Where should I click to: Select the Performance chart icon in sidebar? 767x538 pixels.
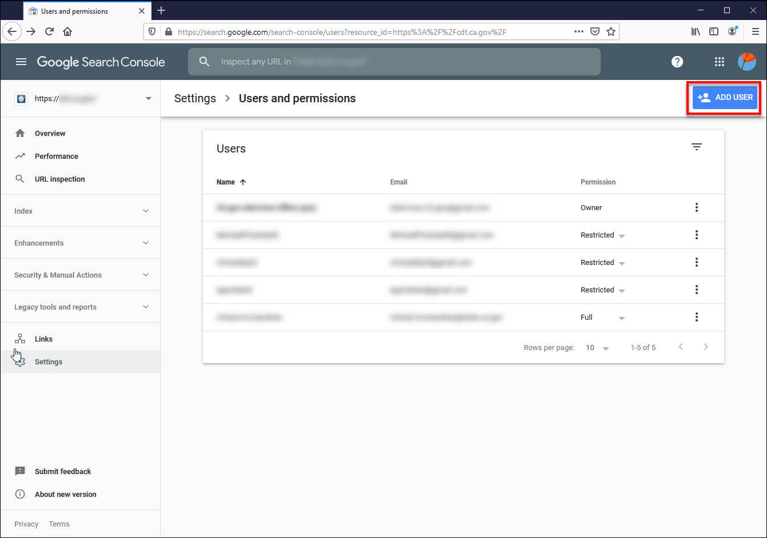coord(21,156)
